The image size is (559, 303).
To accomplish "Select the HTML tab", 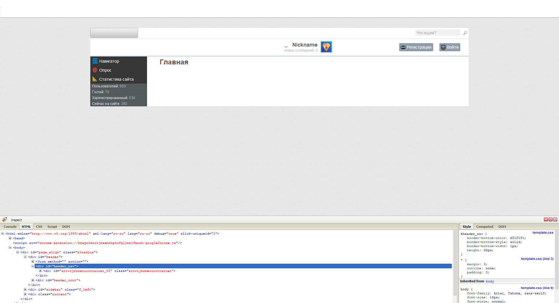I will 26,227.
